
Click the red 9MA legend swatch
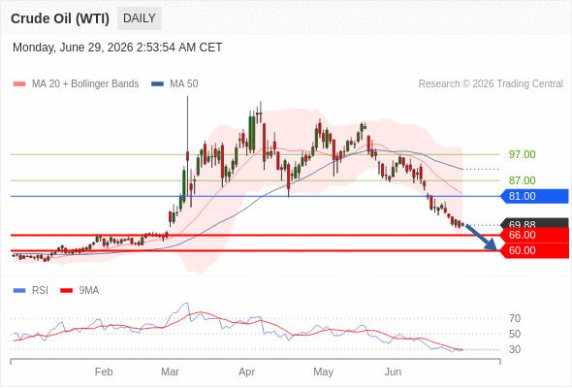(x=66, y=291)
